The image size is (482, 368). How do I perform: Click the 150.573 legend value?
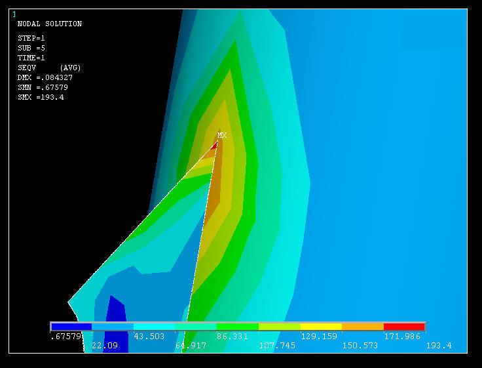360,346
